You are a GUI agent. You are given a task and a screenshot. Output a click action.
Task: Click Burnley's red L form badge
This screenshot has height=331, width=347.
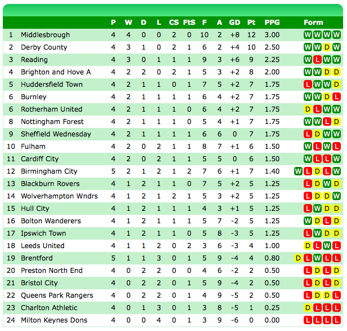(x=336, y=97)
